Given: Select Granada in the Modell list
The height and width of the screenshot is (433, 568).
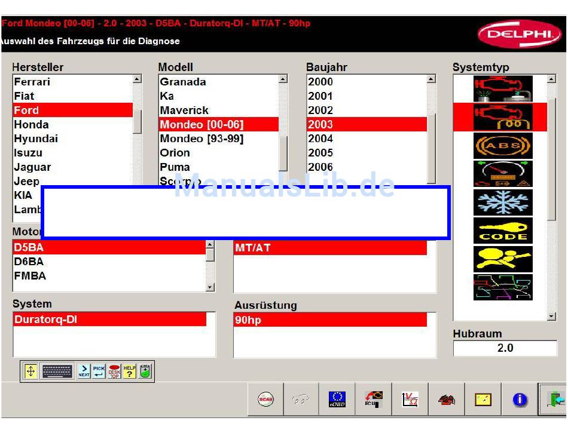Looking at the screenshot, I should pyautogui.click(x=219, y=82).
